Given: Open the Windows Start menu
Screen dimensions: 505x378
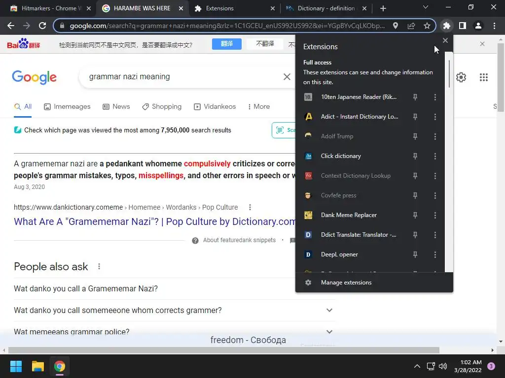Looking at the screenshot, I should tap(16, 366).
